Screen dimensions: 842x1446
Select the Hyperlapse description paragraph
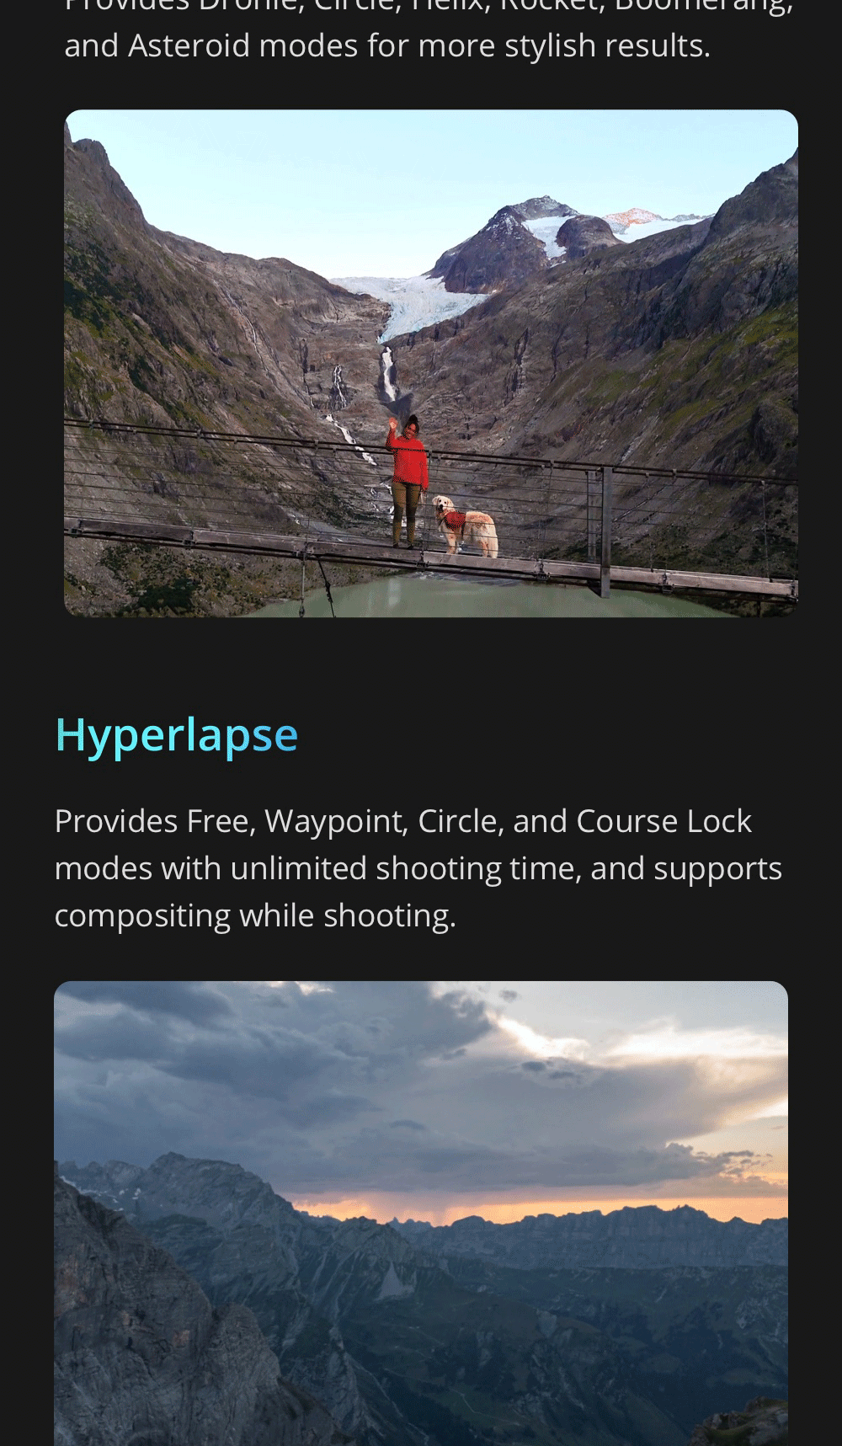[x=418, y=868]
